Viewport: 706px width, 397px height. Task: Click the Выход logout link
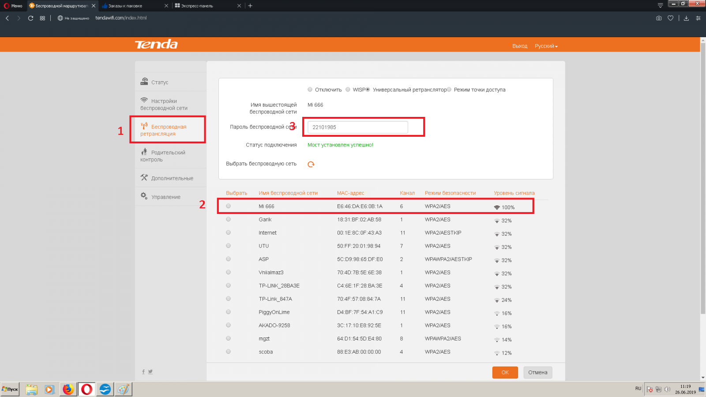(520, 46)
